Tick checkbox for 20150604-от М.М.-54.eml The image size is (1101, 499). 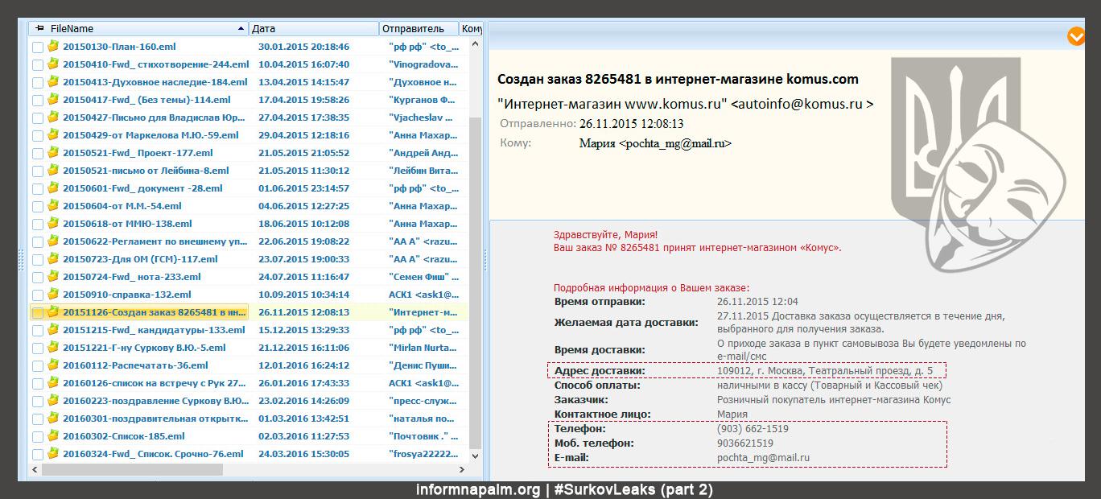(38, 207)
